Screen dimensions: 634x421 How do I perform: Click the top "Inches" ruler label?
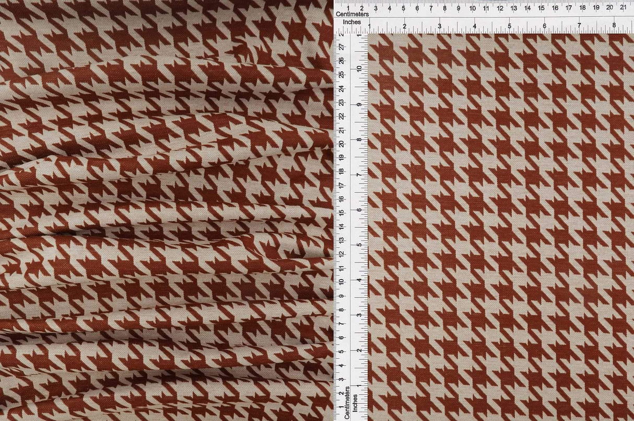point(353,22)
